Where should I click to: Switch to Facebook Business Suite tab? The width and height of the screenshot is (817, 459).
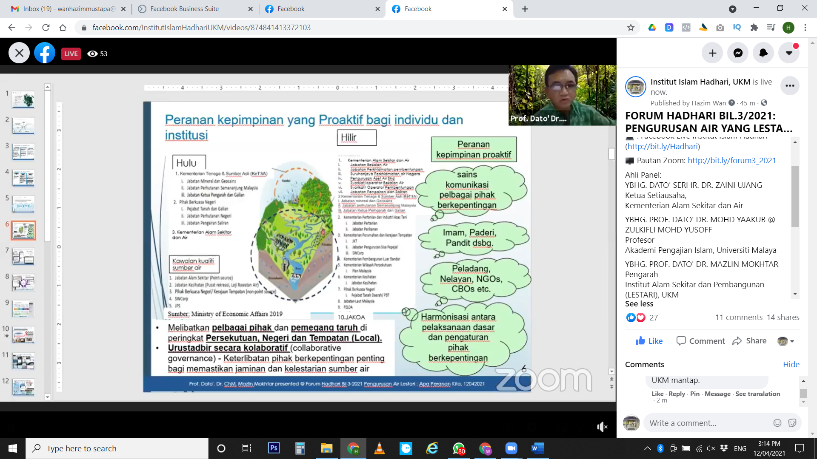click(184, 9)
